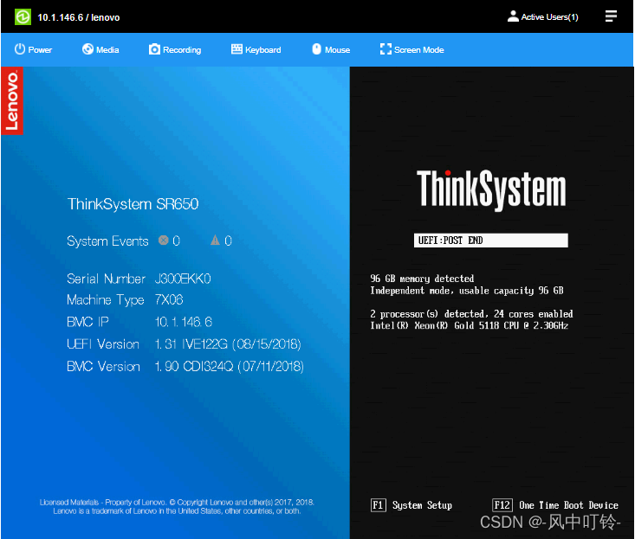Screen dimensions: 635x539
Task: Click the Keyboard icon in toolbar
Action: (237, 49)
